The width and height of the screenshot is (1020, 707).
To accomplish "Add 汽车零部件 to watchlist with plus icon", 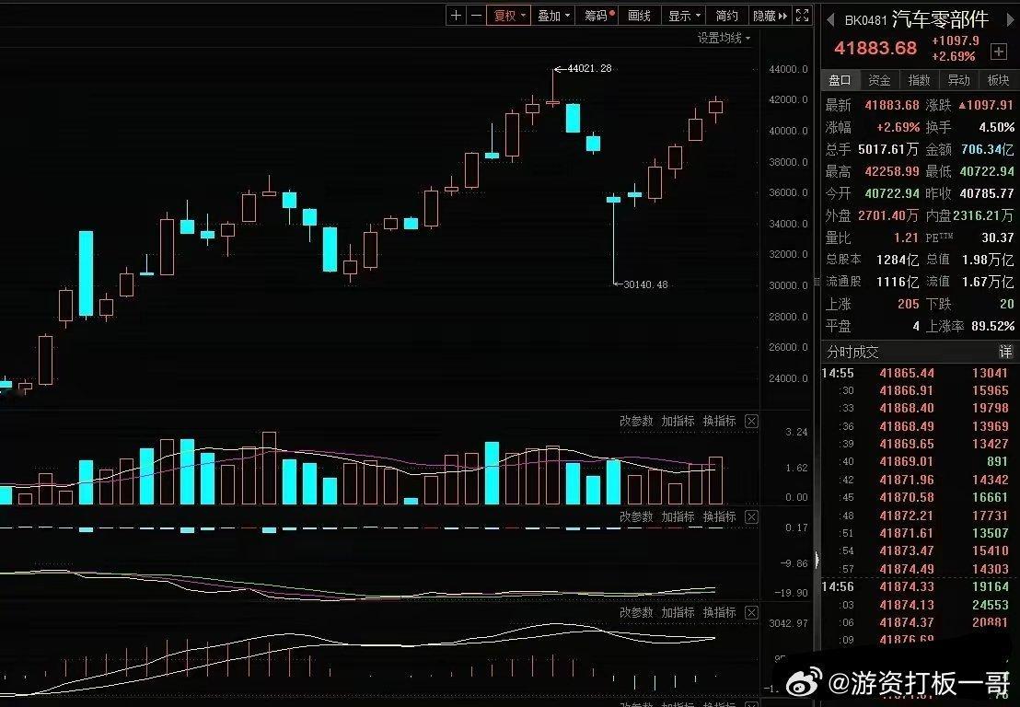I will 999,51.
